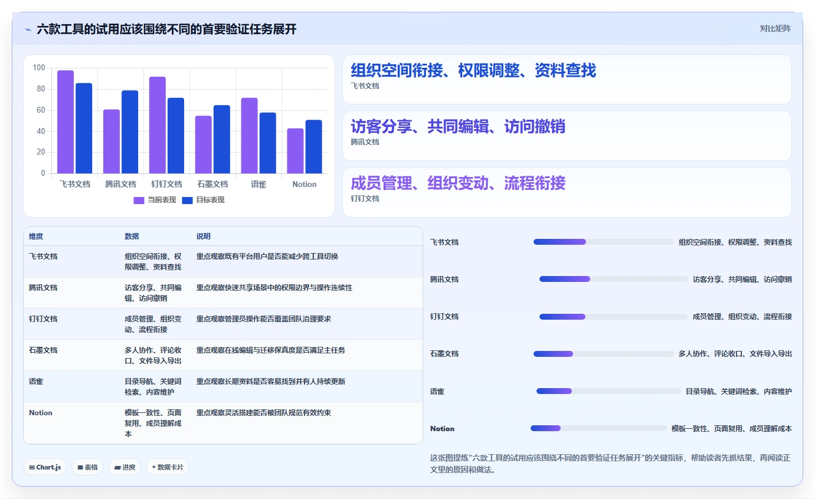Image resolution: width=815 pixels, height=499 pixels.
Task: Click the table data cell 模板一致性、页面复用、成员理解成本
Action: [x=153, y=424]
